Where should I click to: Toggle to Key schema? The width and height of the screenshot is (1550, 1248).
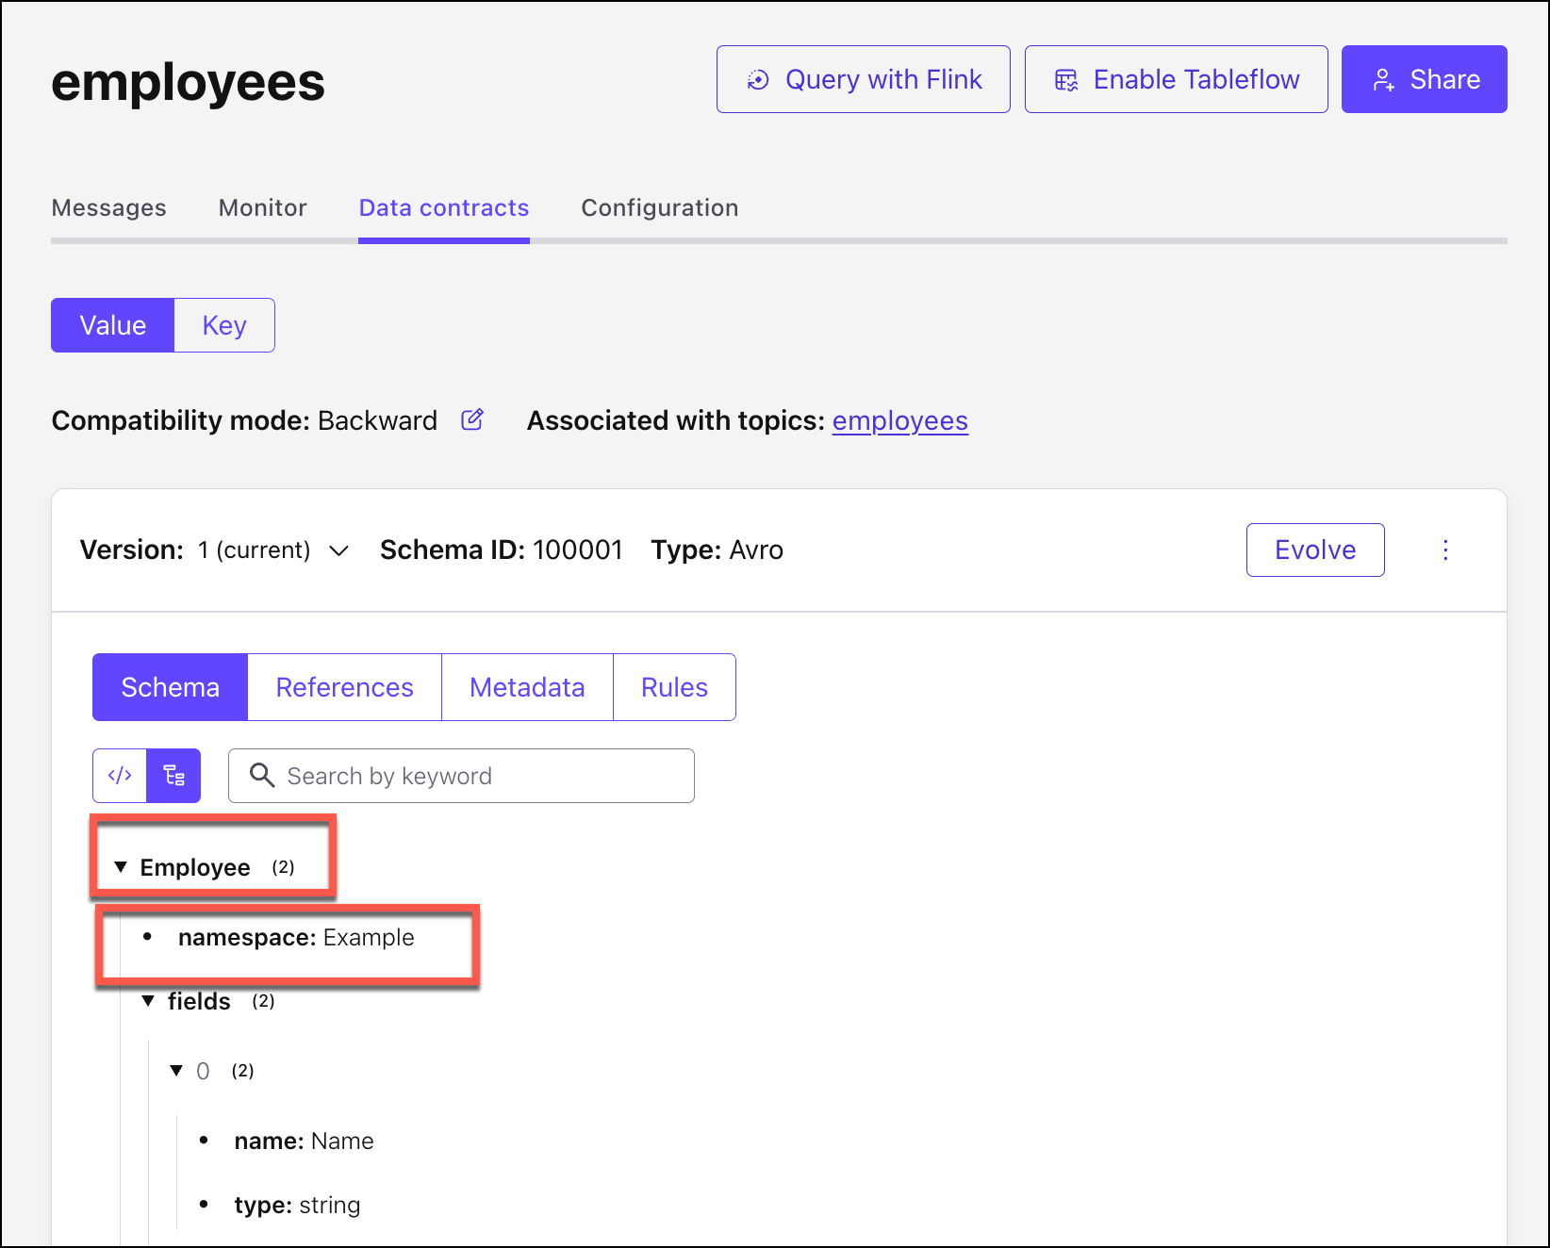tap(224, 325)
